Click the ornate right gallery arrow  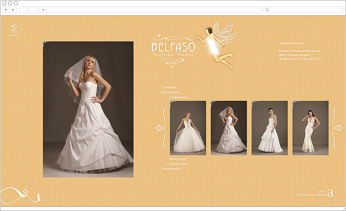click(x=337, y=128)
